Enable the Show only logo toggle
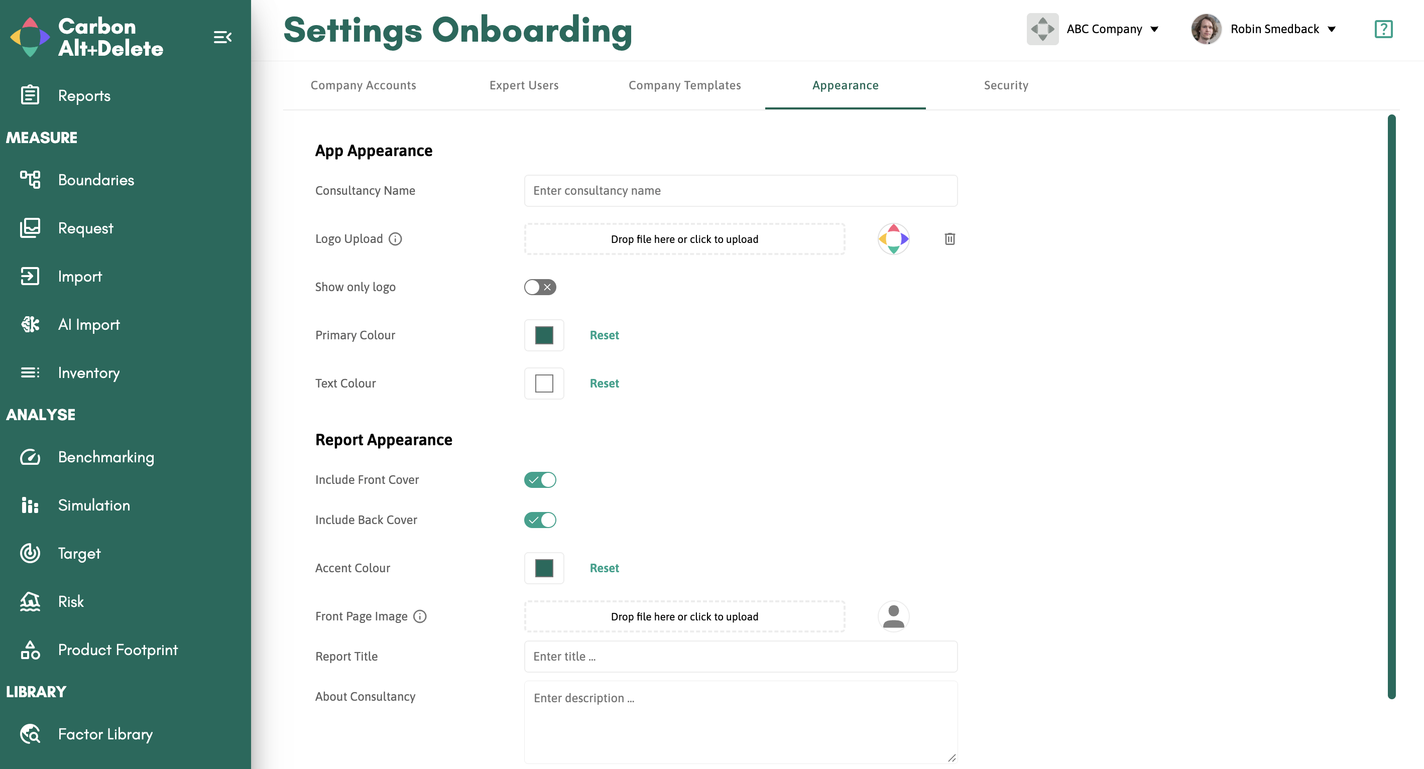This screenshot has width=1424, height=769. tap(540, 287)
